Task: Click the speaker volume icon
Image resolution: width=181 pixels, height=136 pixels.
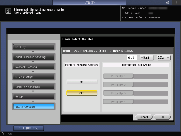Action: pos(168,2)
